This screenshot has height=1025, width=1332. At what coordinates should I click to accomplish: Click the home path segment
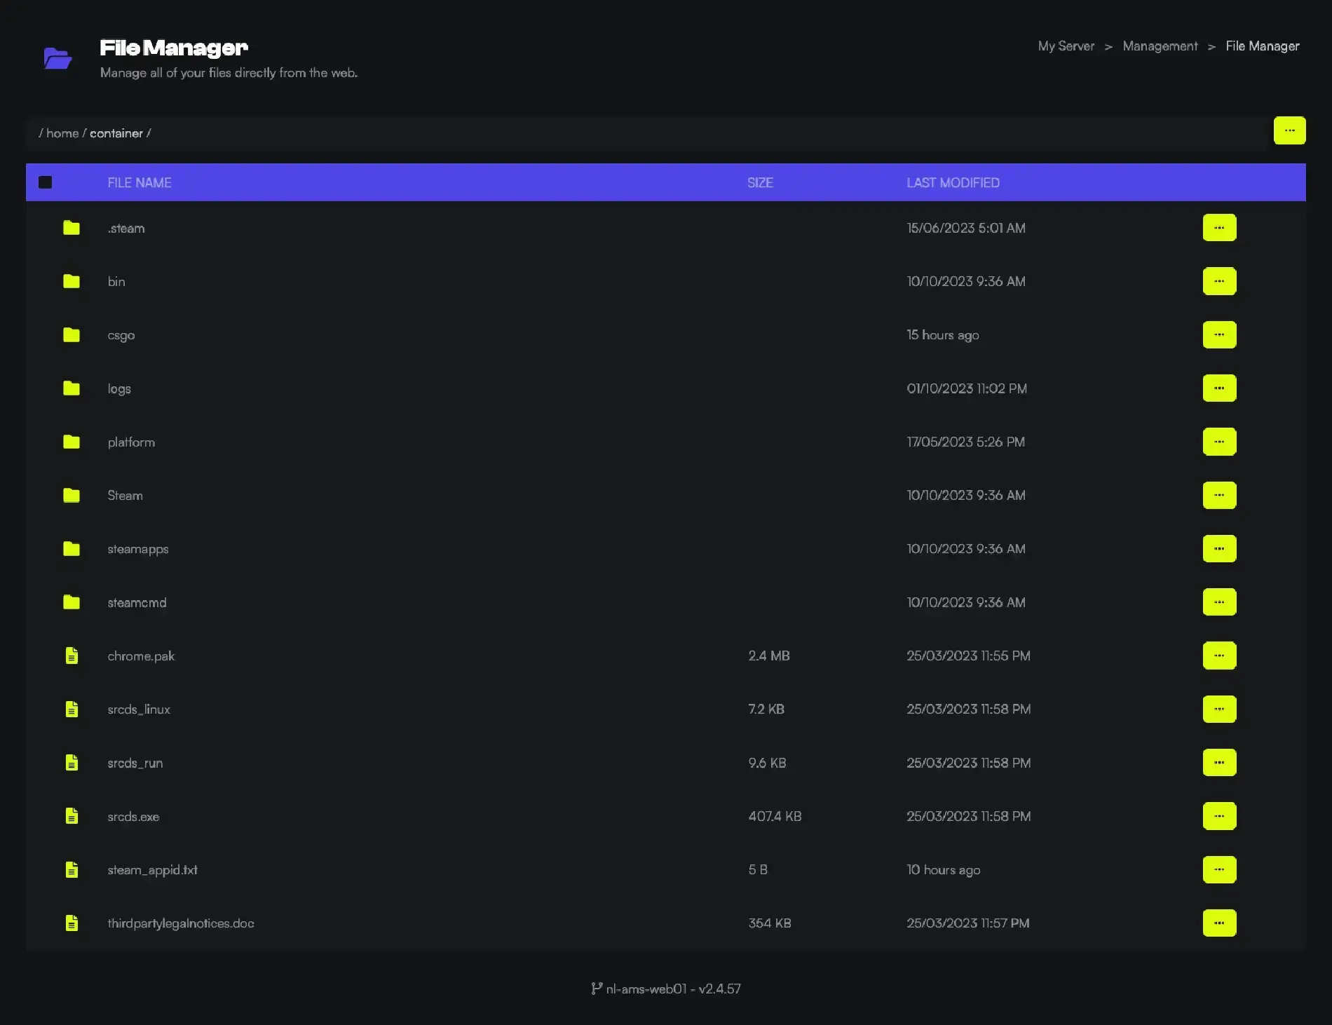click(x=62, y=133)
